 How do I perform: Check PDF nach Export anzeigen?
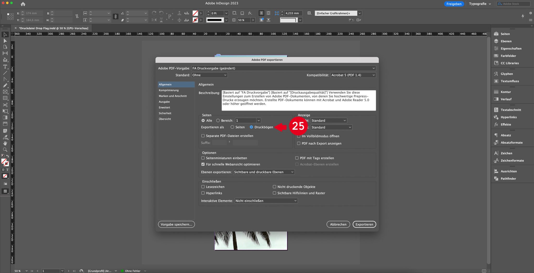(299, 143)
